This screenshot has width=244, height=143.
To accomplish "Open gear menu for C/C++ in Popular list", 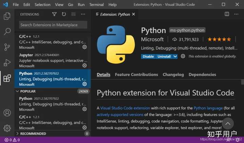I will (84, 127).
